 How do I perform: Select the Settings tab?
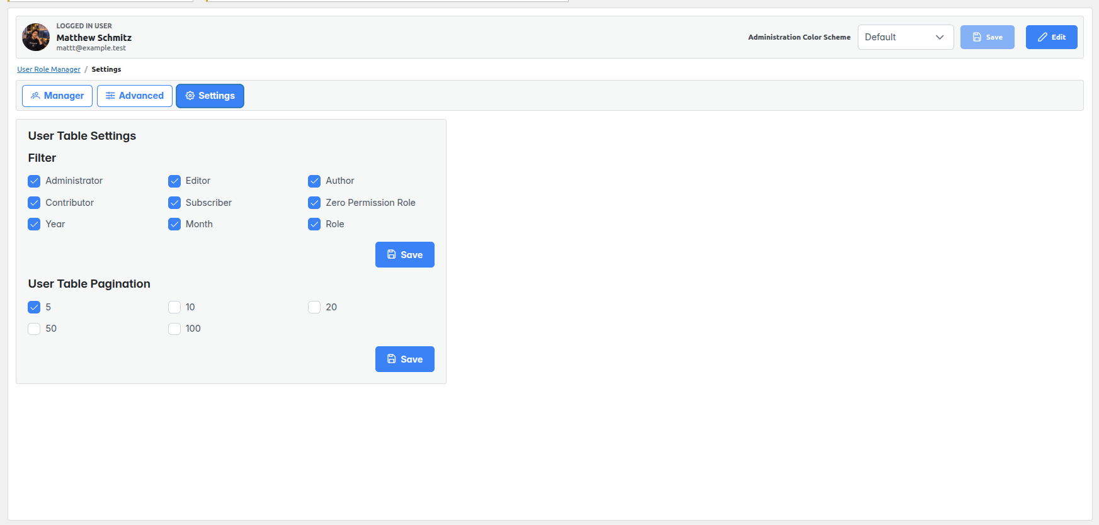(x=210, y=96)
